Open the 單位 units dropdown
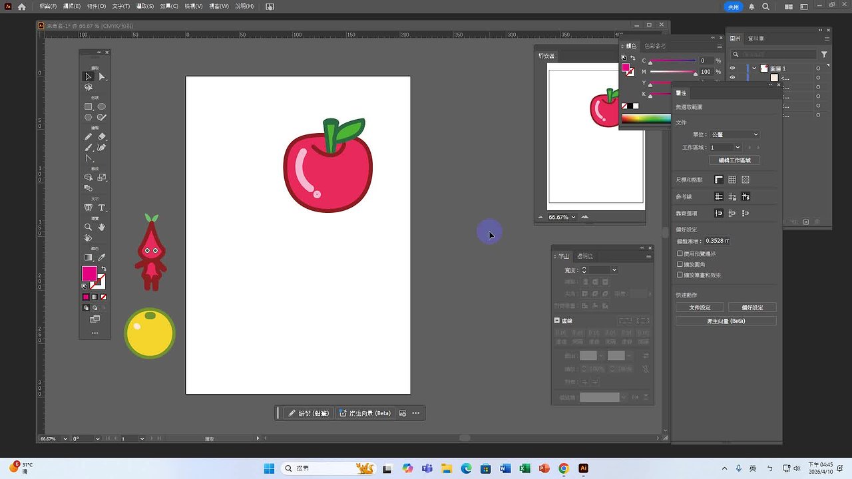852x479 pixels. [734, 134]
